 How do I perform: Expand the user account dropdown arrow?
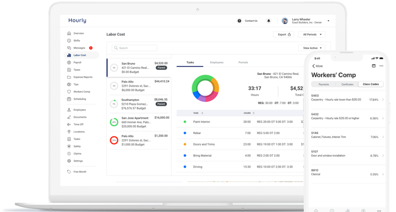[328, 21]
